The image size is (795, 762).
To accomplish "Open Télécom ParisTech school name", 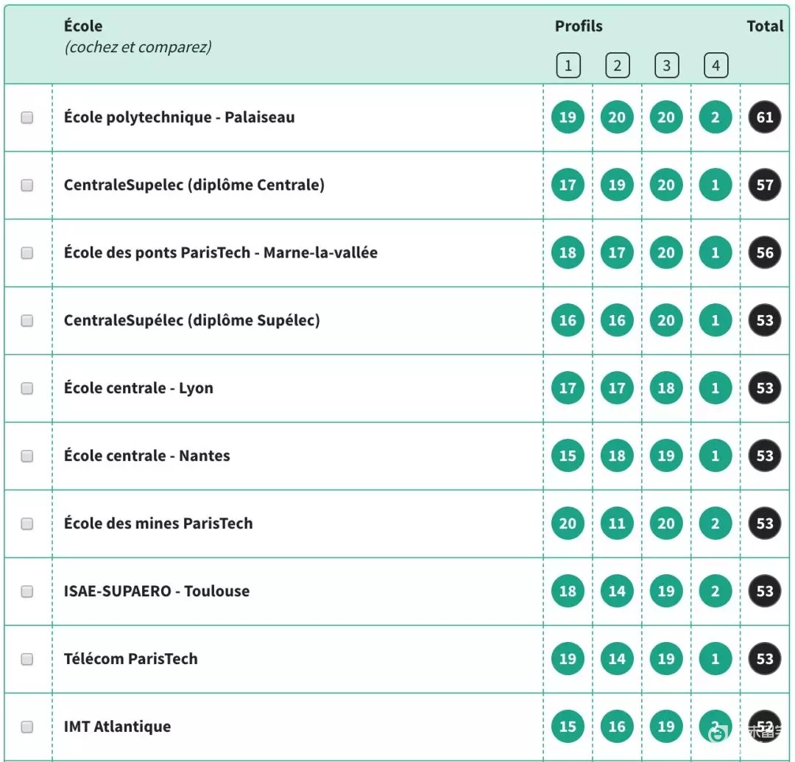I will click(x=131, y=659).
